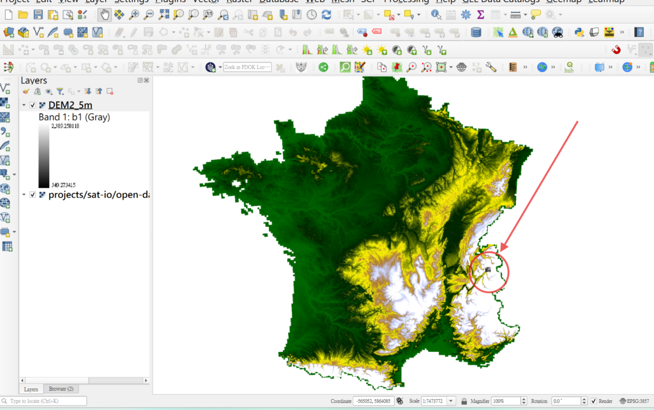Expand the projects/sat-io layer node
Viewport: 654px width, 410px height.
click(24, 194)
